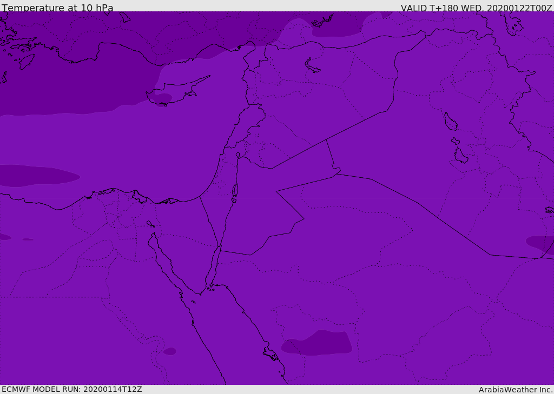Click the 'ECMWF MODEL RUN: 20200114T12Z' text

(72, 389)
